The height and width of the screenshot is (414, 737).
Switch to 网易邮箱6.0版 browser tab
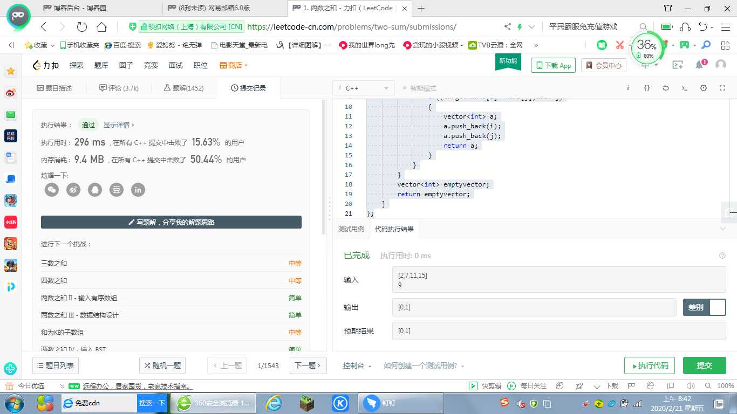tap(224, 8)
